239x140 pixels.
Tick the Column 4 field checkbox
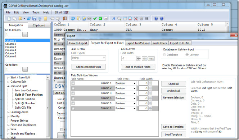click(x=73, y=98)
